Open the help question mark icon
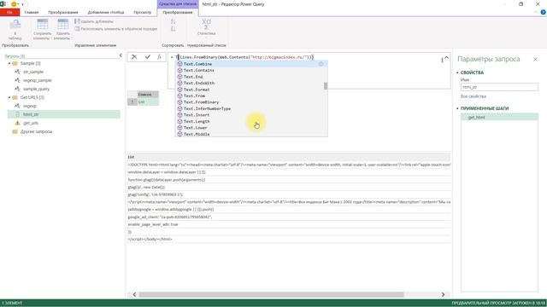The width and height of the screenshot is (547, 307). 544,12
